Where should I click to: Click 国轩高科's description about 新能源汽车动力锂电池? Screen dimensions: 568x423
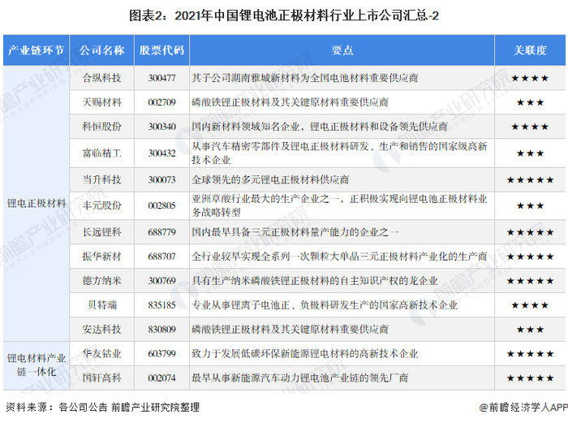click(300, 378)
